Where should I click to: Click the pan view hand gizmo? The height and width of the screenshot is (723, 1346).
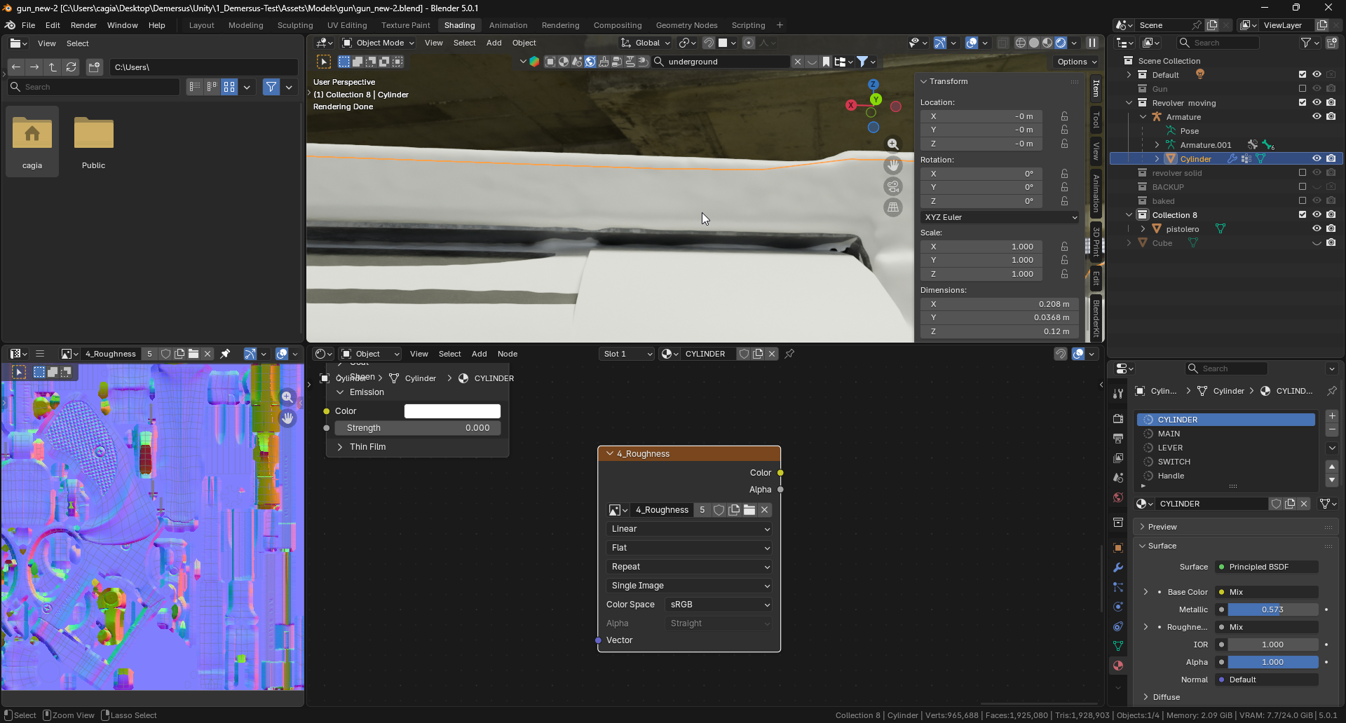click(892, 165)
